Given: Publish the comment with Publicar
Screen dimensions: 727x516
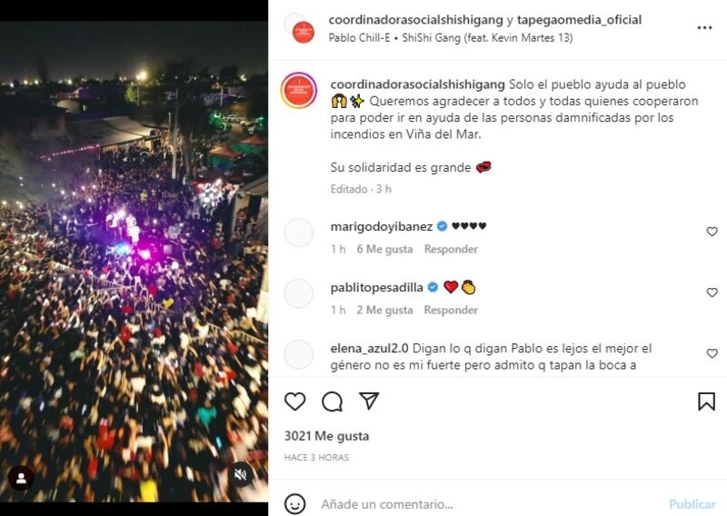Looking at the screenshot, I should pyautogui.click(x=692, y=504).
